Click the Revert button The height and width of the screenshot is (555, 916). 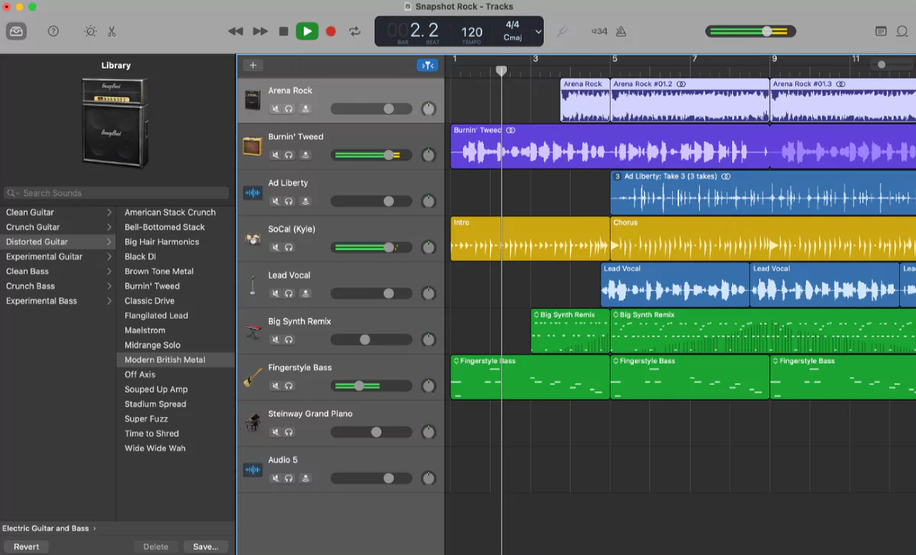click(x=26, y=547)
